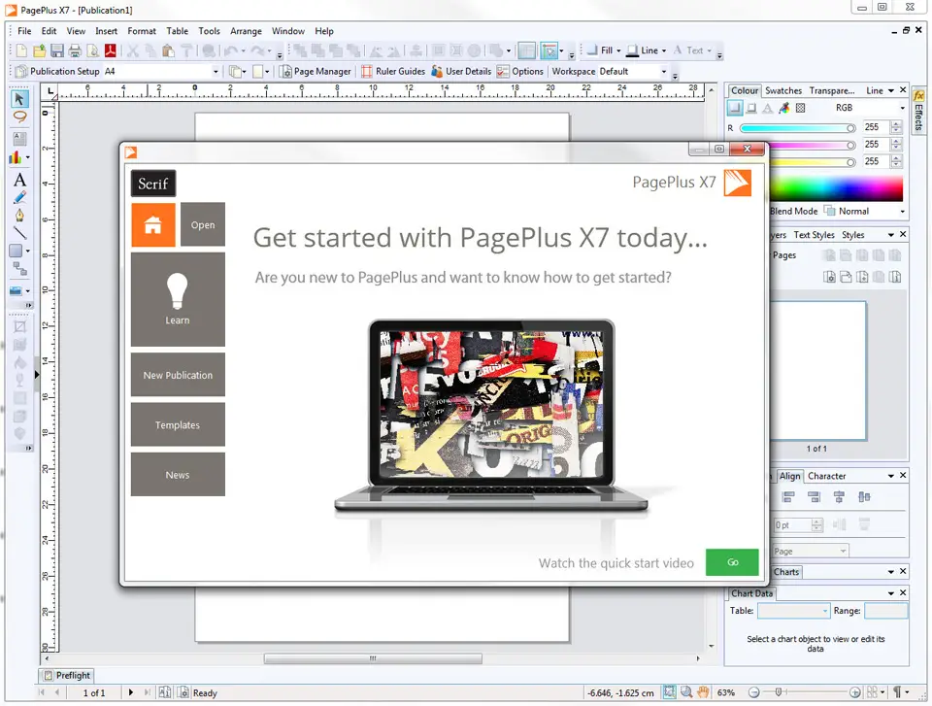
Task: Click the Open folder toolbar icon
Action: 39,50
